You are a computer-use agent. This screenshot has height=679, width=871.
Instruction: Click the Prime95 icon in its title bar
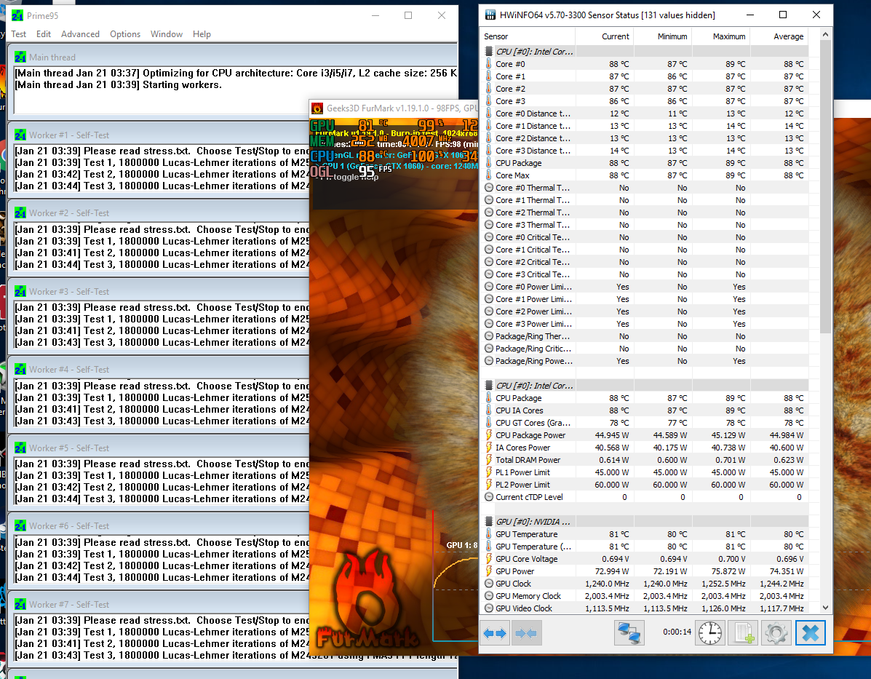tap(17, 15)
